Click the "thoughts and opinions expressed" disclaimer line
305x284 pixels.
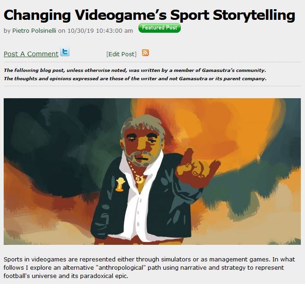point(135,78)
